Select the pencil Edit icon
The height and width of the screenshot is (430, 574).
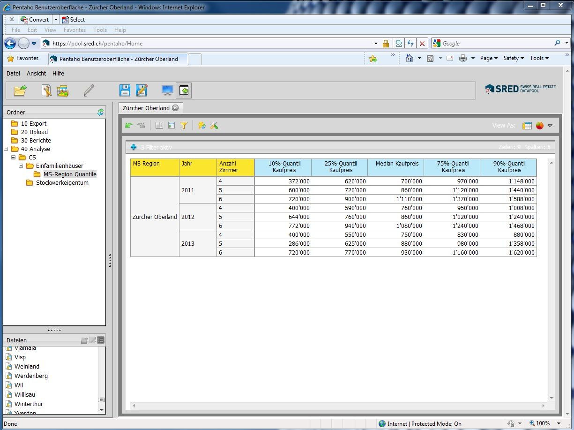coord(89,90)
